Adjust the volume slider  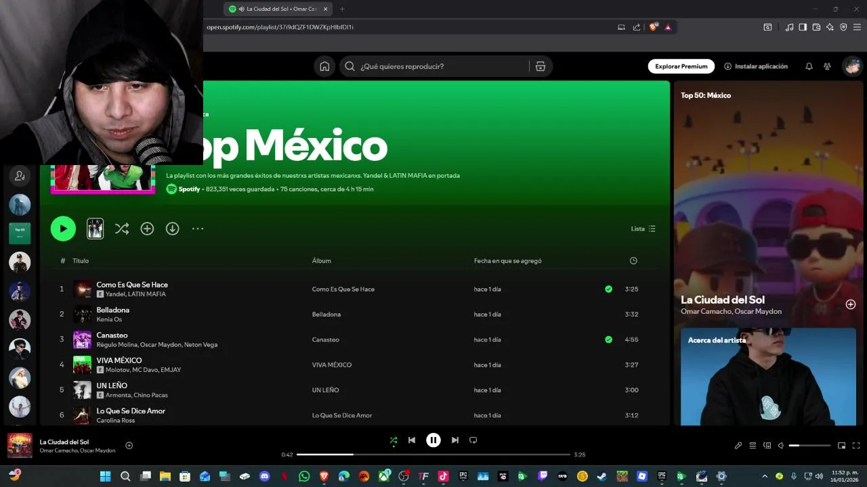[809, 446]
